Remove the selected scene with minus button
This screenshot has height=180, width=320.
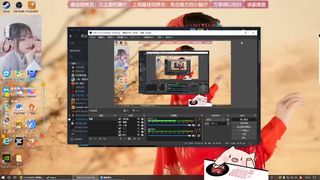[x=95, y=139]
